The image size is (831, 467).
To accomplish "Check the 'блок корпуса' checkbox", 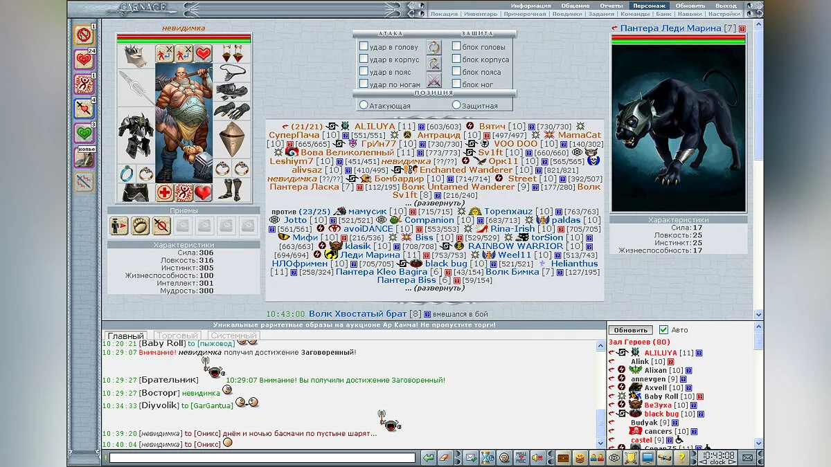I will (x=456, y=59).
